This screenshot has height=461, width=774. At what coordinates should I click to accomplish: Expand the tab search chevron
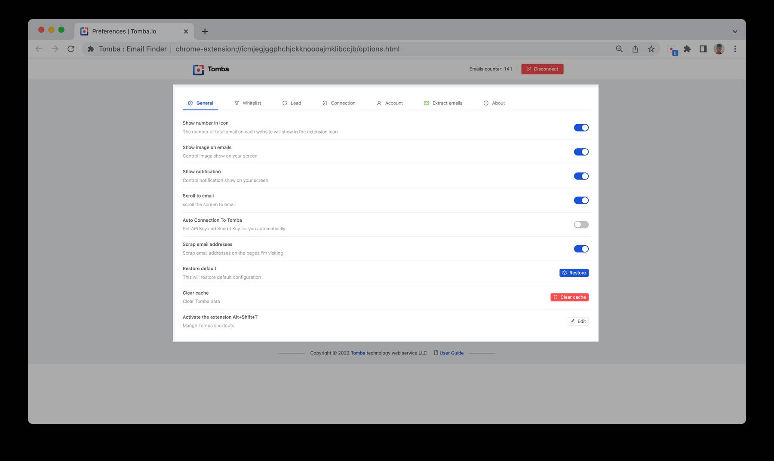click(735, 31)
